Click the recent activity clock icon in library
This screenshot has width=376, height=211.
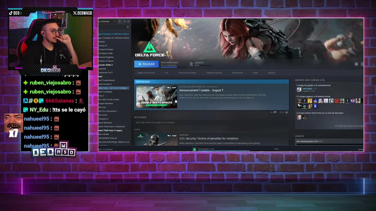[125, 21]
